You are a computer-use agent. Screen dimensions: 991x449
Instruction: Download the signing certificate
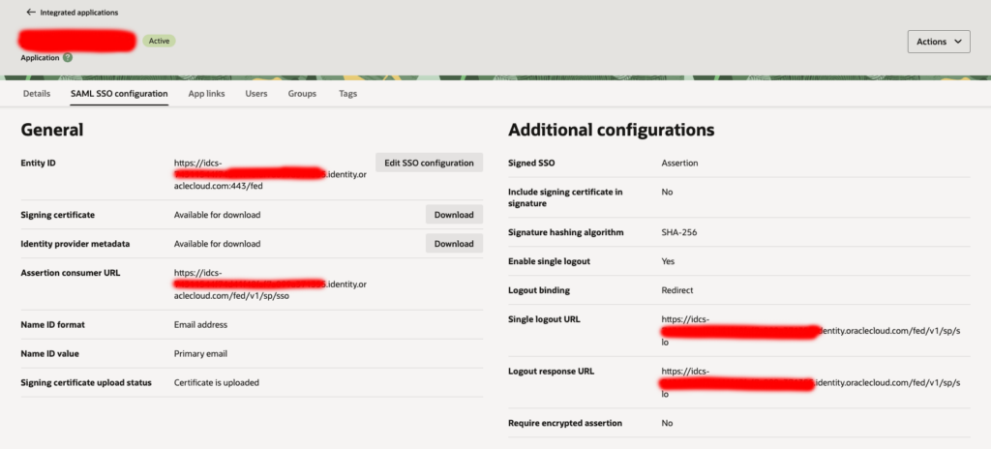click(x=454, y=215)
